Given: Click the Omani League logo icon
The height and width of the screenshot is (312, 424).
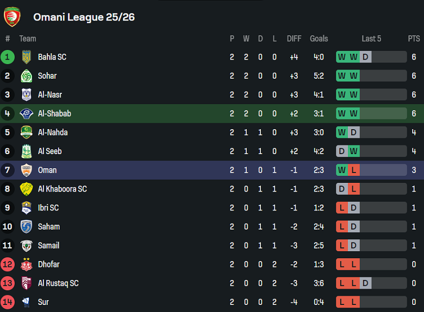Looking at the screenshot, I should (12, 17).
